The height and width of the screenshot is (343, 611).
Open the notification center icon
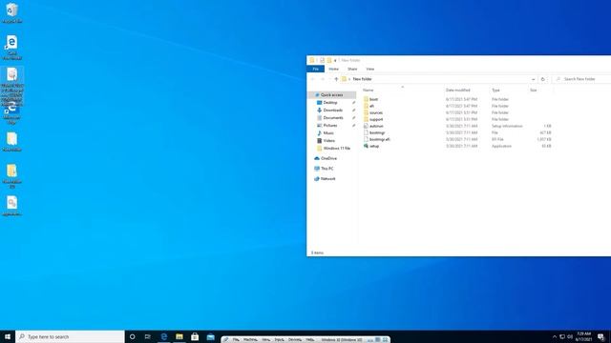[600, 336]
